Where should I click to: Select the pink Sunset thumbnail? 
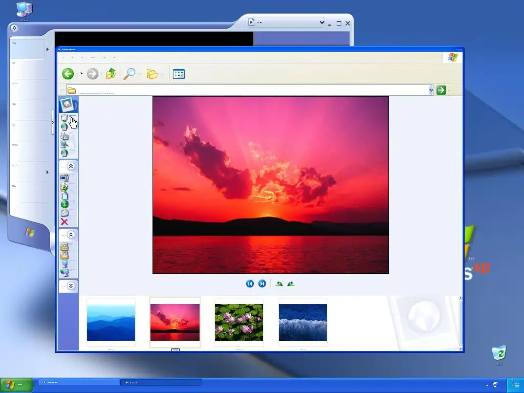[175, 322]
